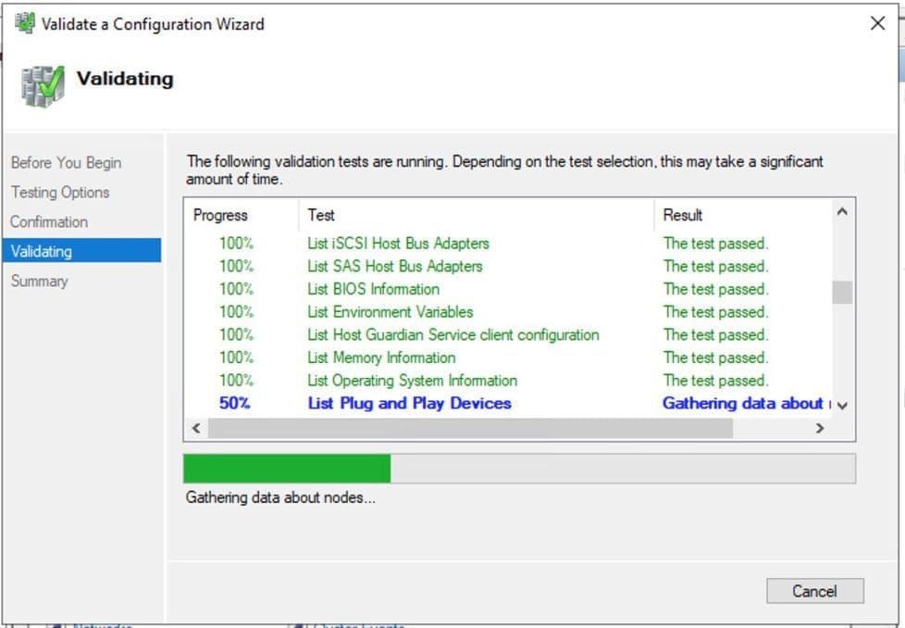Screen dimensions: 905x628
Task: Sort by the Test column header
Action: (x=321, y=215)
